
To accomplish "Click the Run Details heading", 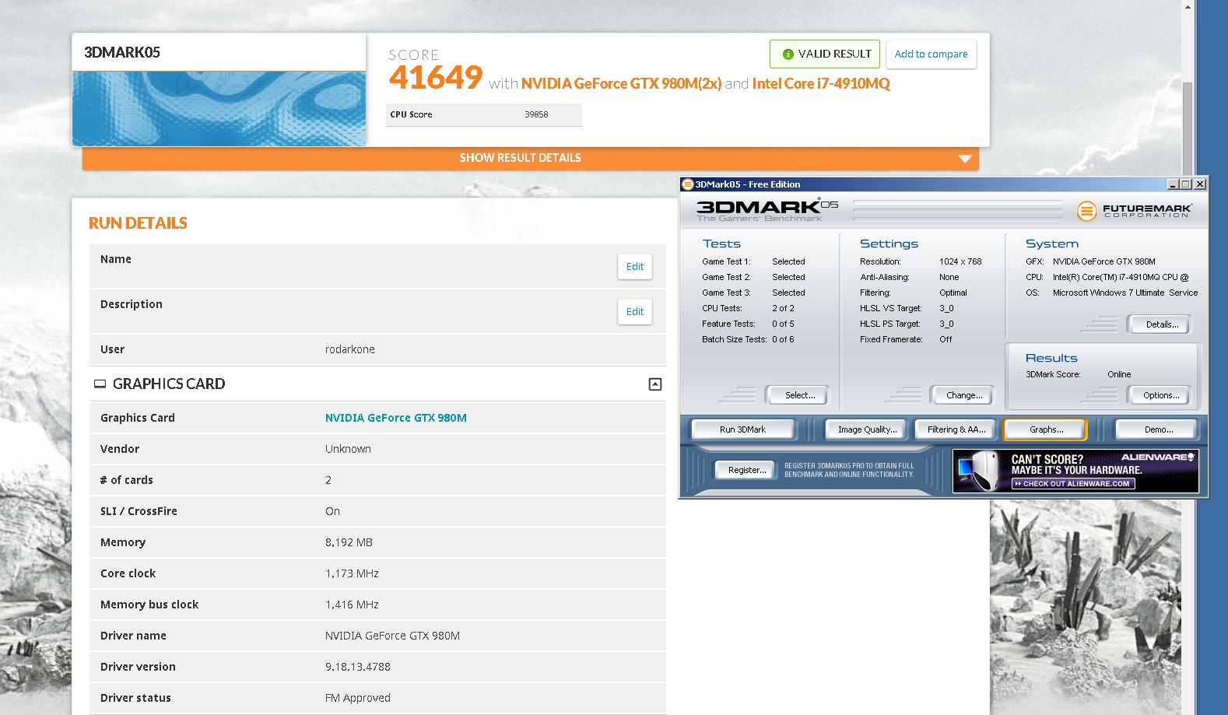I will pyautogui.click(x=138, y=223).
